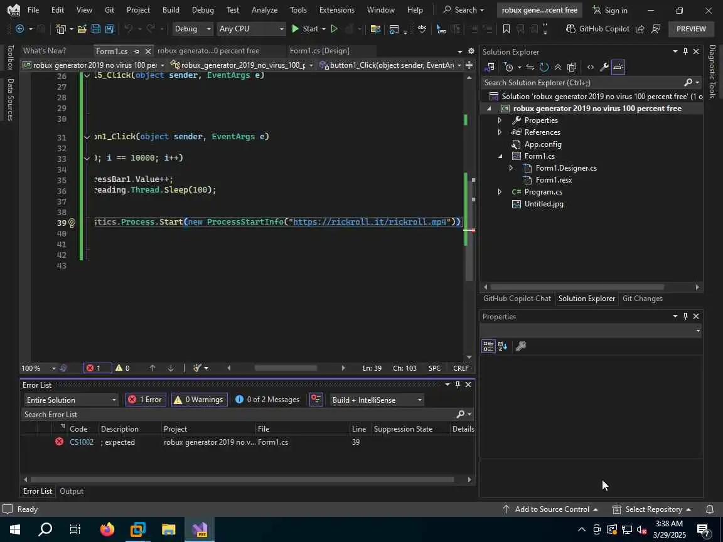The height and width of the screenshot is (542, 723).
Task: Refresh the Solution Explorer
Action: click(544, 67)
